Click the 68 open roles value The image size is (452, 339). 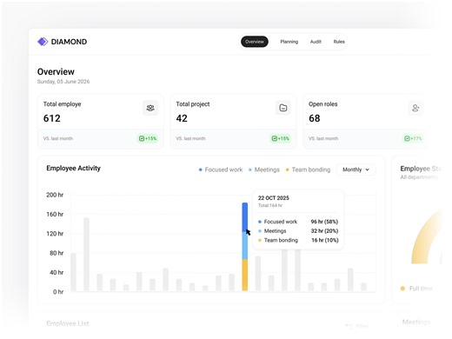[315, 118]
